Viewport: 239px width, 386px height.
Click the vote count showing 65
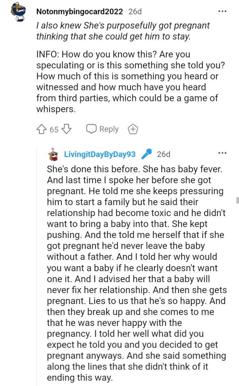tap(54, 129)
